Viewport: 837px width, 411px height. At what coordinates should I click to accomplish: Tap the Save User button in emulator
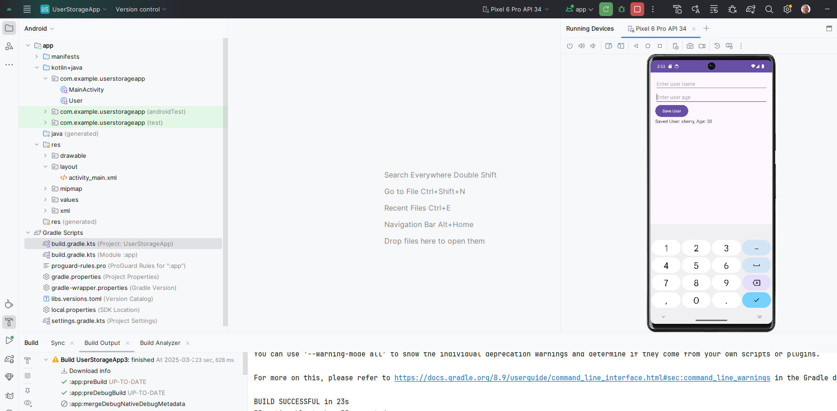672,111
